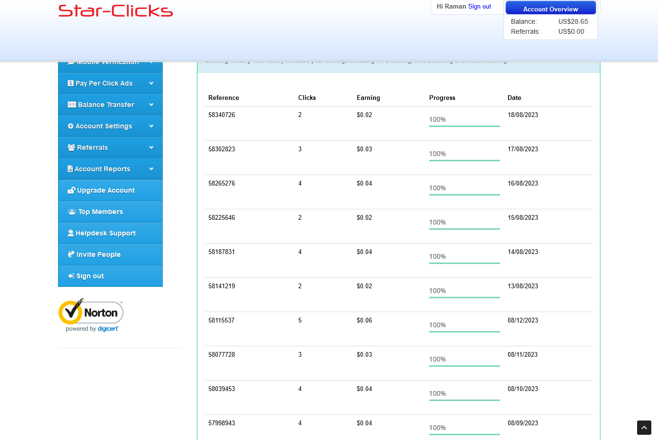Click the group icon beside Top Members
This screenshot has height=440, width=658.
72,212
